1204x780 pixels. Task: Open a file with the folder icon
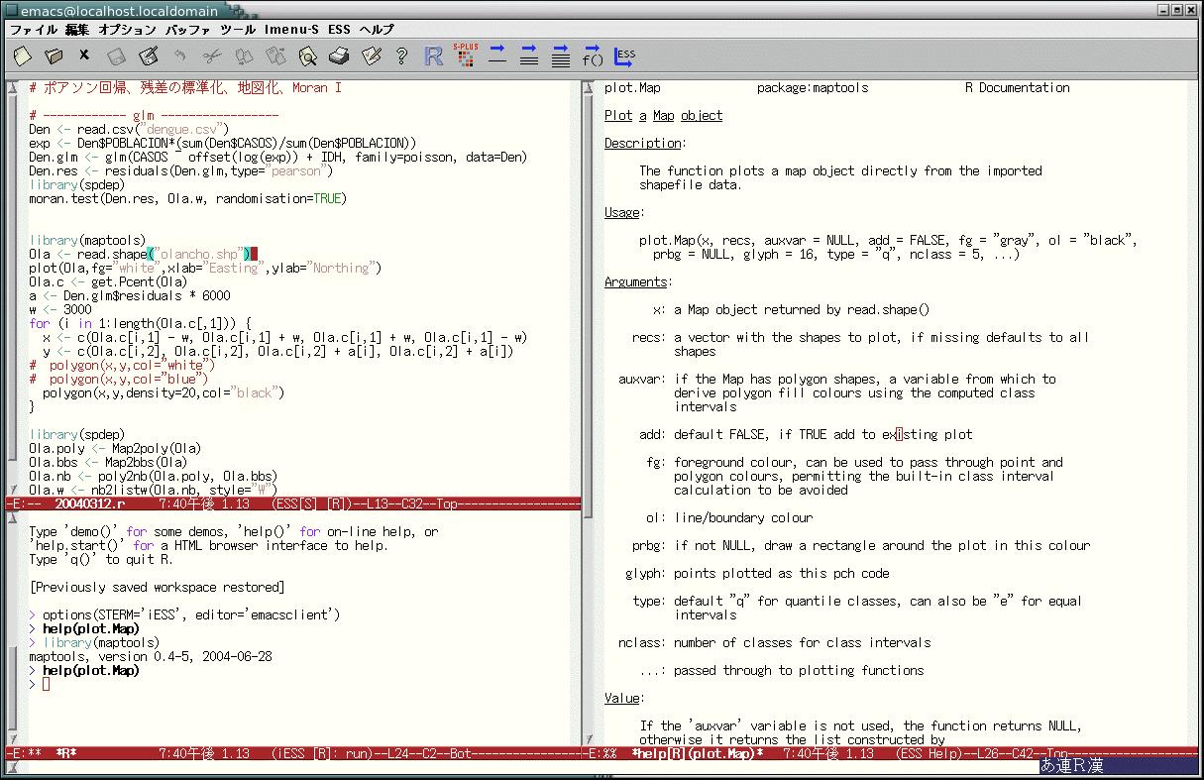click(54, 56)
